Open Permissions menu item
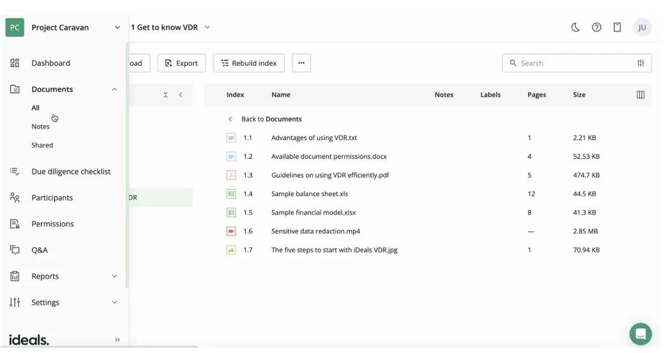 [53, 224]
